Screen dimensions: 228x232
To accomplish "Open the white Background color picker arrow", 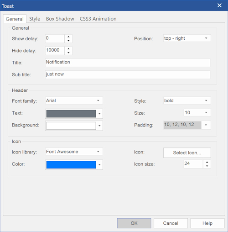I will point(99,126).
